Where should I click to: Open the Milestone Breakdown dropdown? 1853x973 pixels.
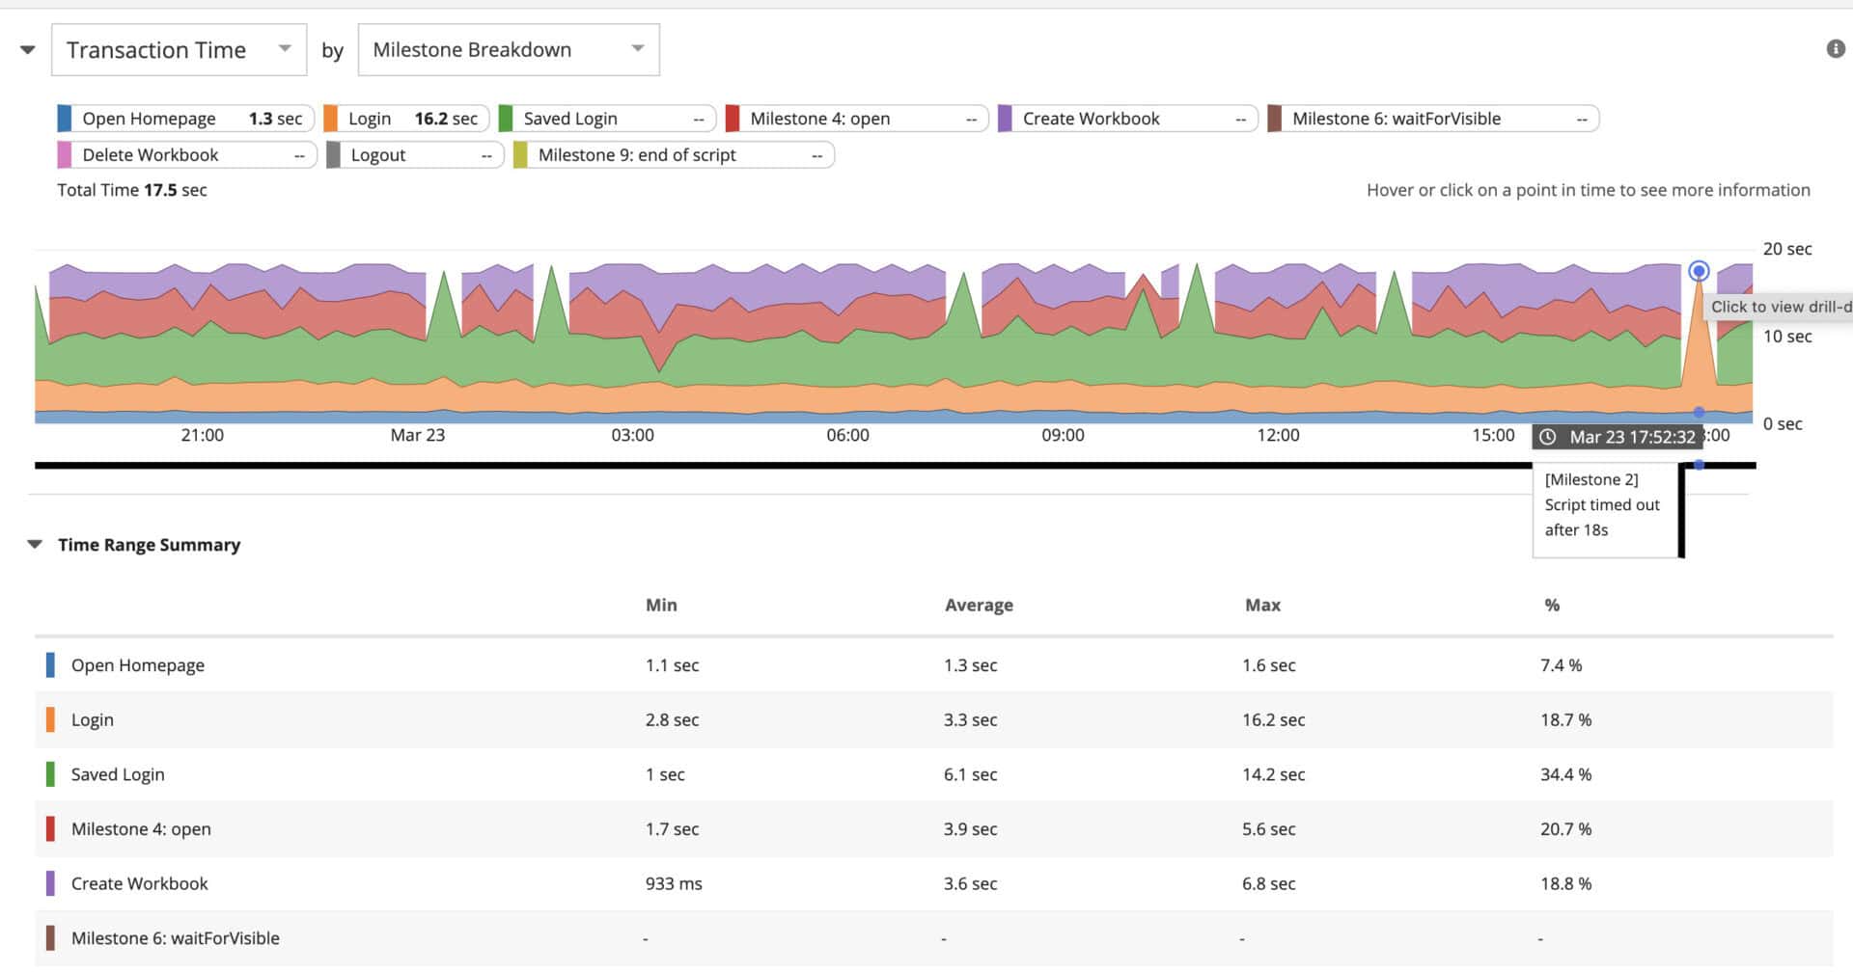508,50
